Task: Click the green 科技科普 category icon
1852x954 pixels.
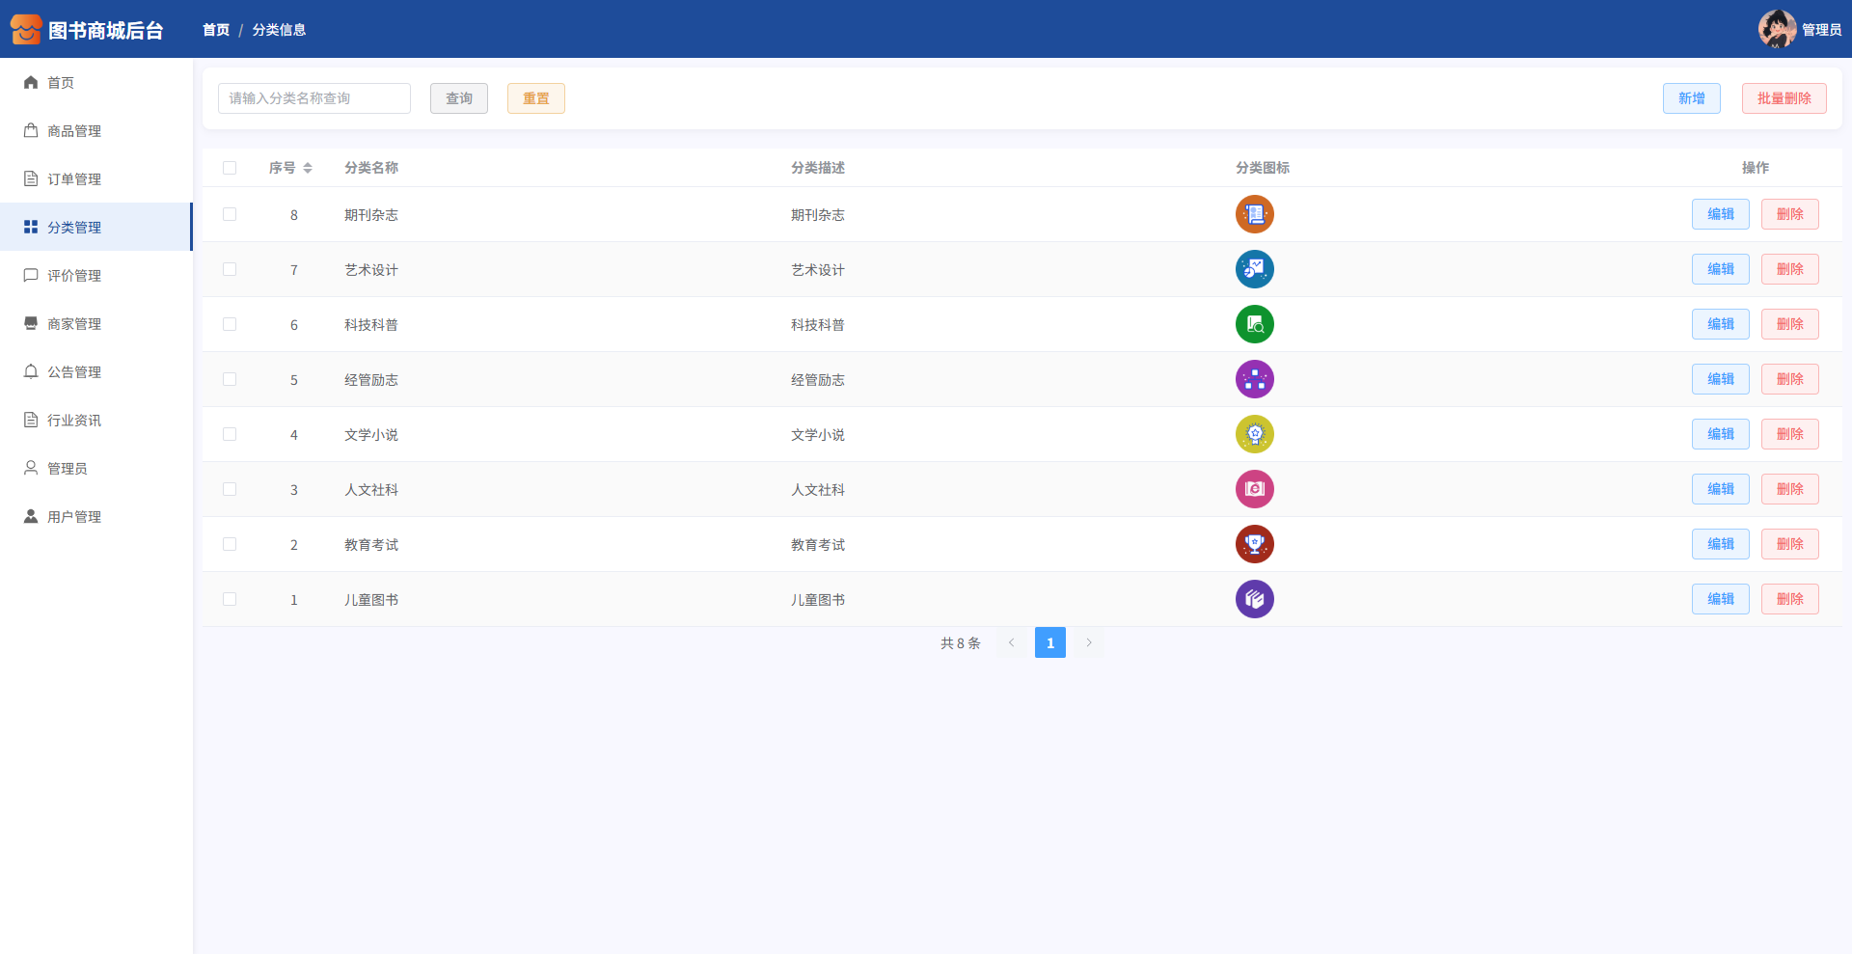Action: click(1254, 324)
